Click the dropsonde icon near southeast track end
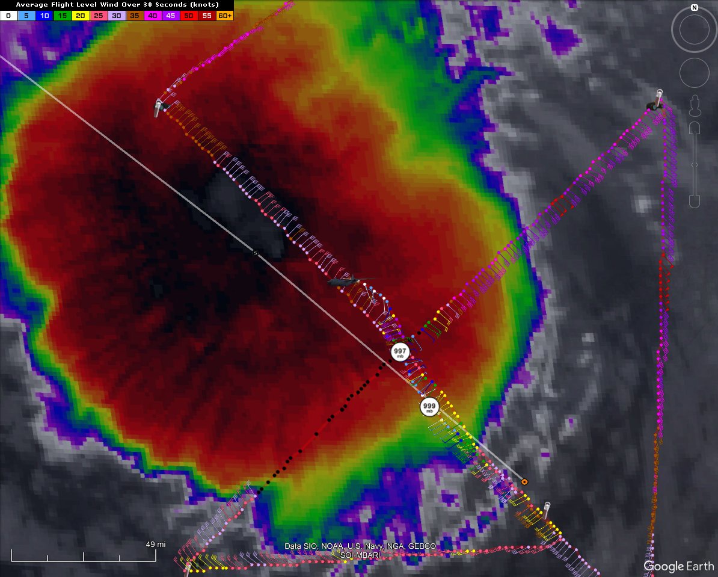 [546, 510]
